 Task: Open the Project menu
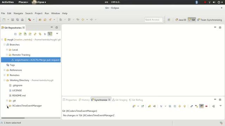click(38, 13)
